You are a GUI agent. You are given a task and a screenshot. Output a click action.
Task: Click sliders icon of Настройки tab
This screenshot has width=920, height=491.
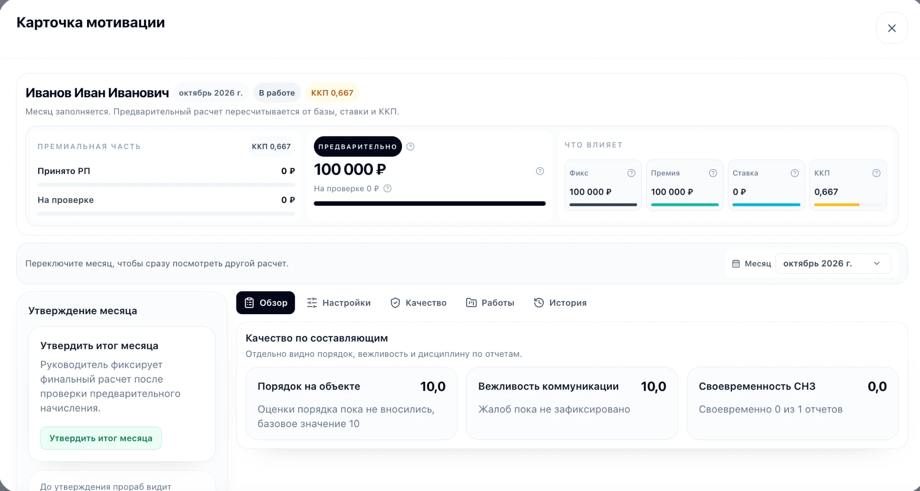(x=312, y=303)
